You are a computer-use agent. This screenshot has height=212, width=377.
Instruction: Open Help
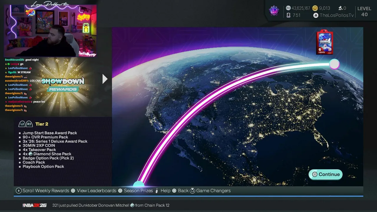click(166, 191)
